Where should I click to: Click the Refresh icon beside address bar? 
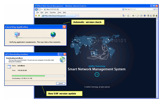click(126, 9)
